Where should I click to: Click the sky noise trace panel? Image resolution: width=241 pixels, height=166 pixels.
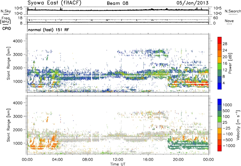(118, 11)
